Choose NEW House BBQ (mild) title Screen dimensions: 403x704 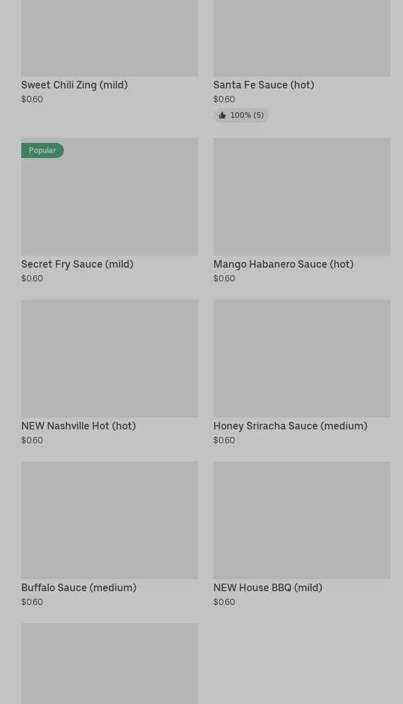[268, 588]
